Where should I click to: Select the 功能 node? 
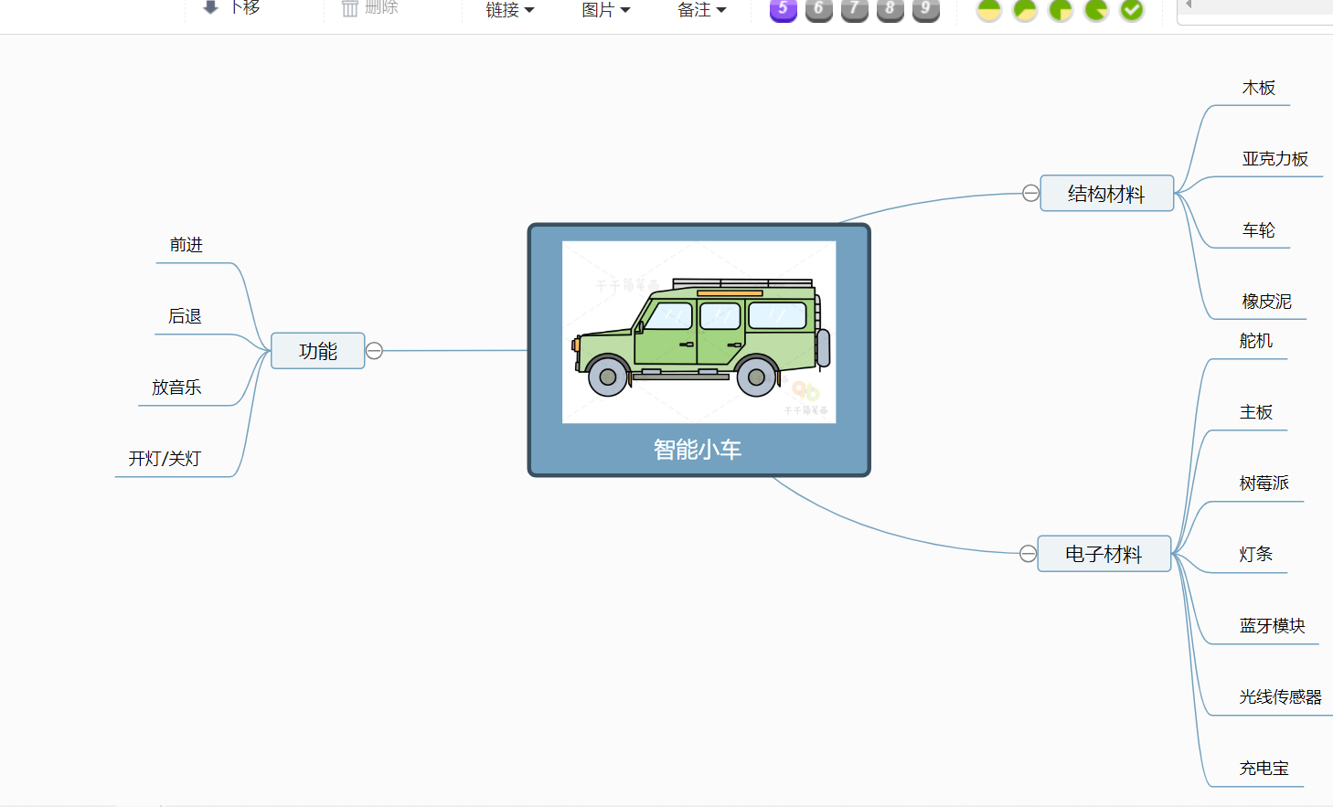(x=318, y=351)
